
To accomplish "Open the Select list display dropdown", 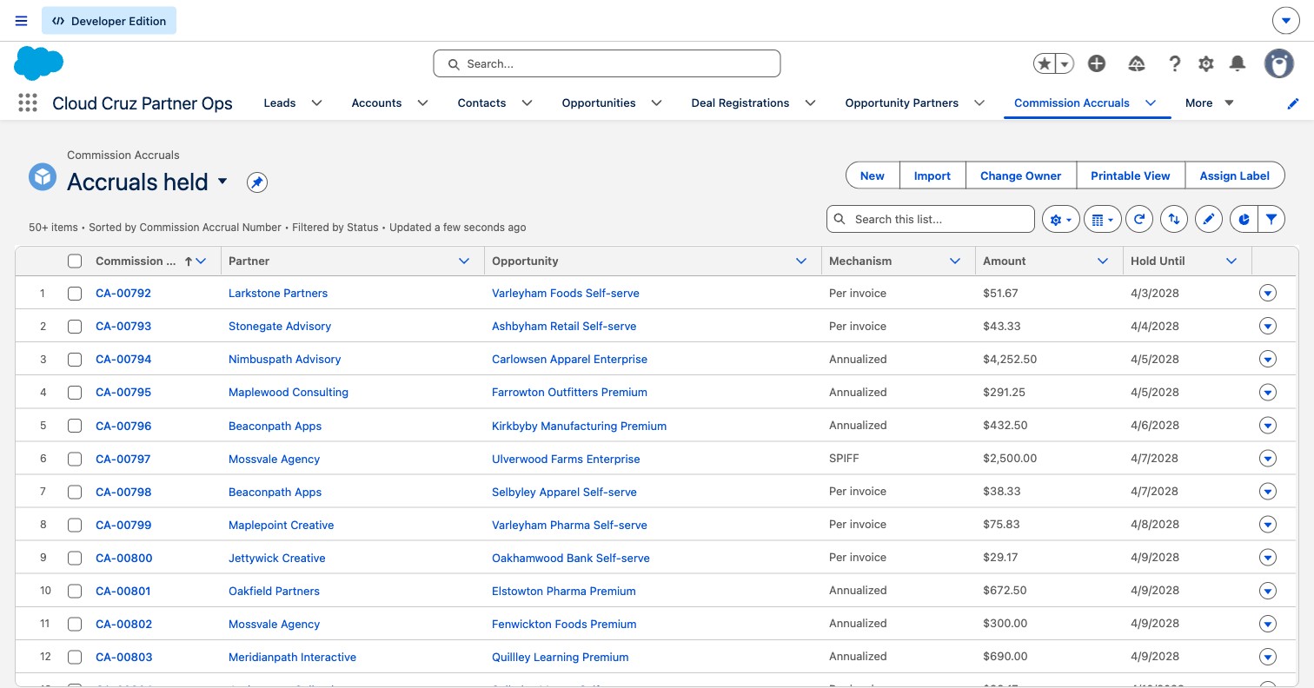I will point(1102,220).
